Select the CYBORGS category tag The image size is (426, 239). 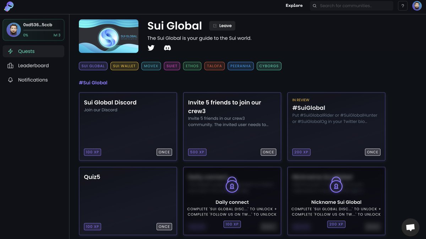click(269, 66)
